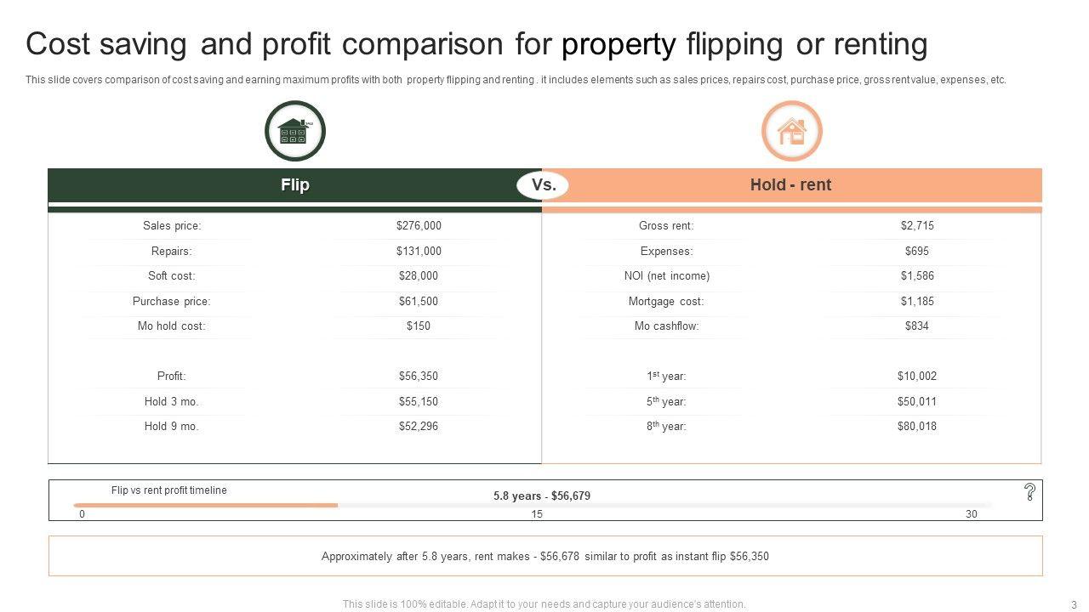Click the slide title heading text
The height and width of the screenshot is (612, 1089).
476,44
